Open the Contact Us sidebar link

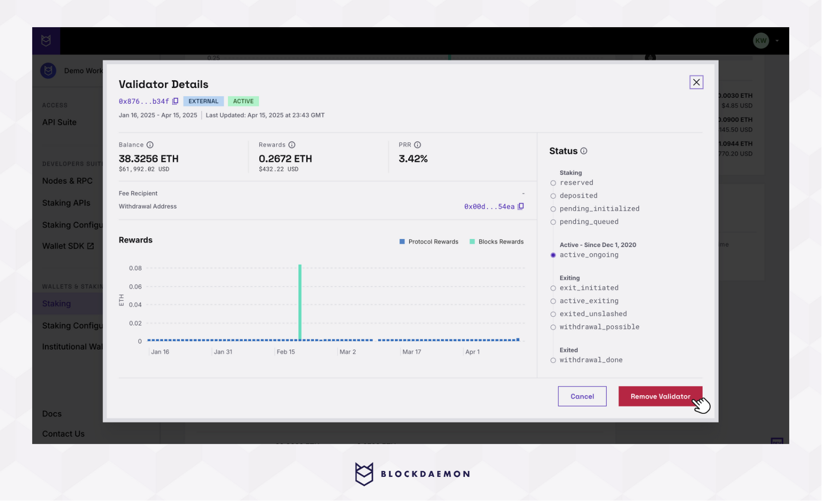pos(63,433)
